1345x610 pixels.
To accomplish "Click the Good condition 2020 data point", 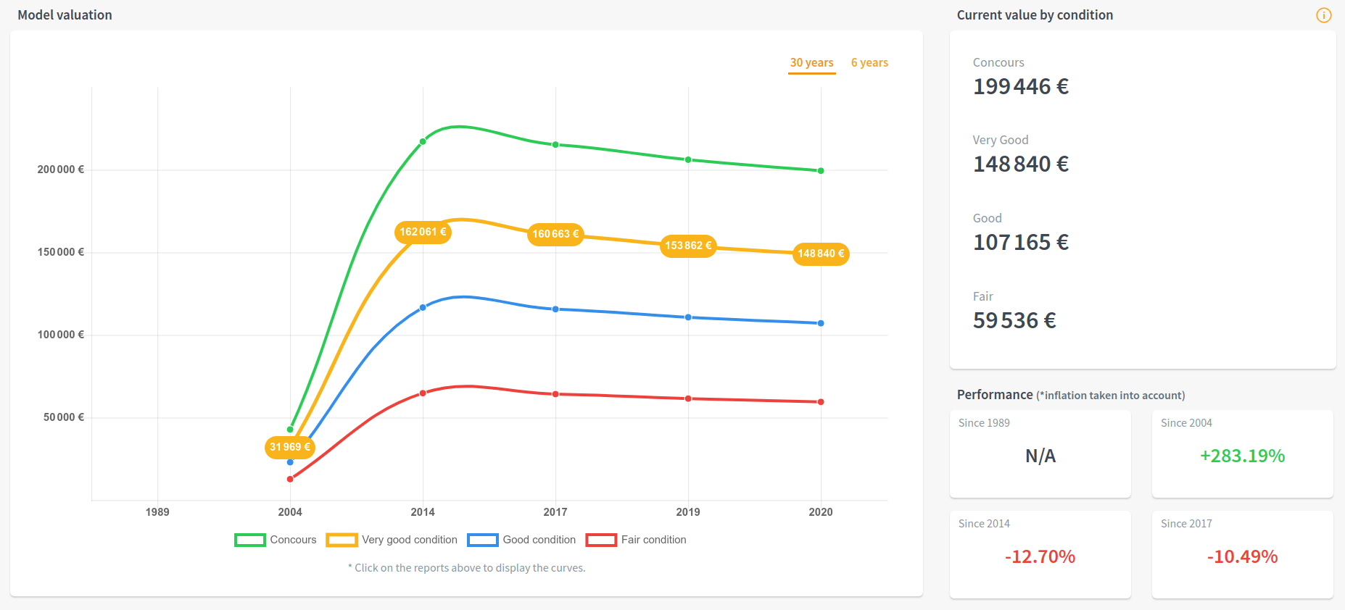I will point(821,323).
